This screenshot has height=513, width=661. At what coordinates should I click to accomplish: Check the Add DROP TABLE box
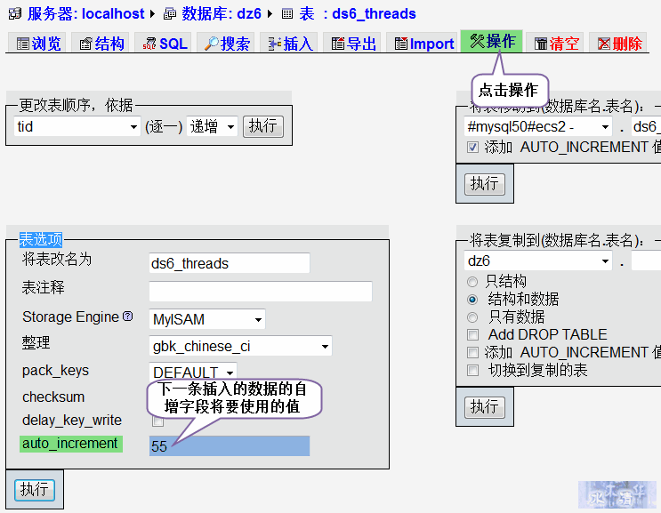(472, 335)
